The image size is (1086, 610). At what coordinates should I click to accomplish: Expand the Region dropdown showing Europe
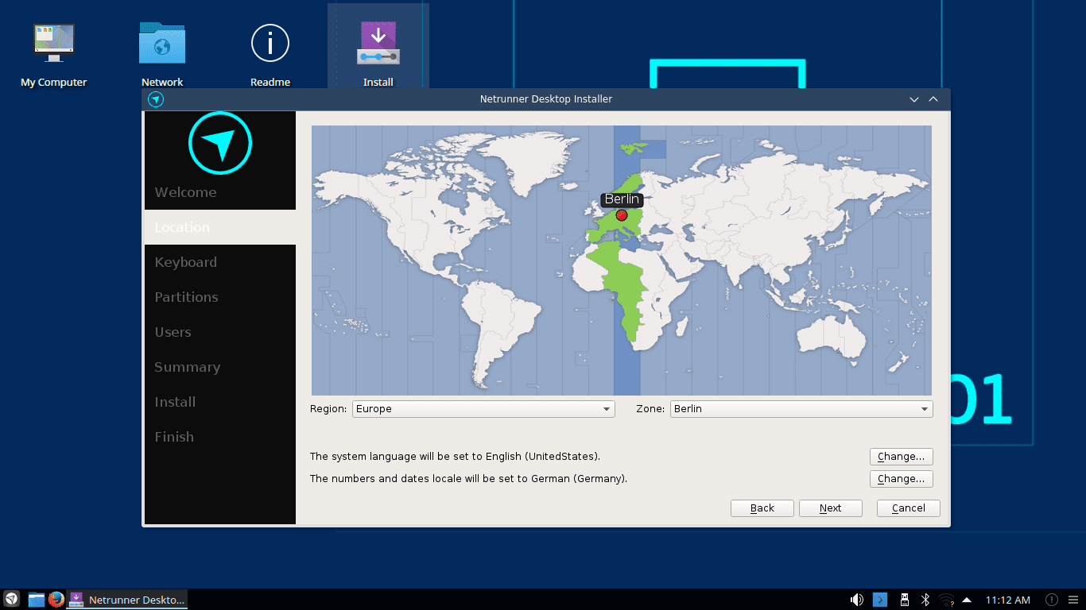coord(483,409)
